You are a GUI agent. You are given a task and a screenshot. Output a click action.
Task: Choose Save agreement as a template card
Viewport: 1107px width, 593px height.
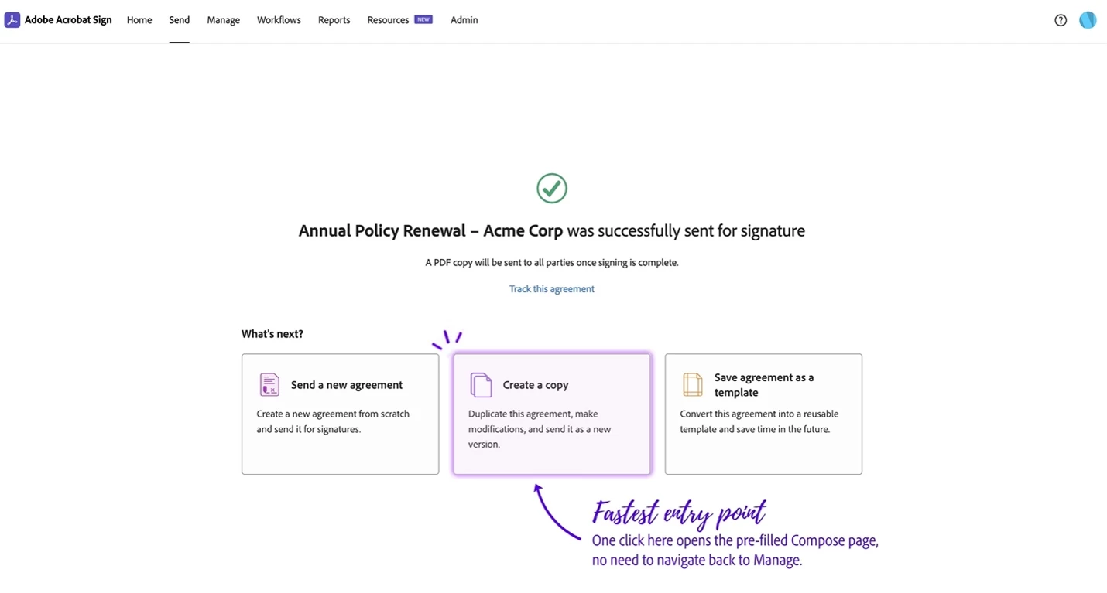763,414
